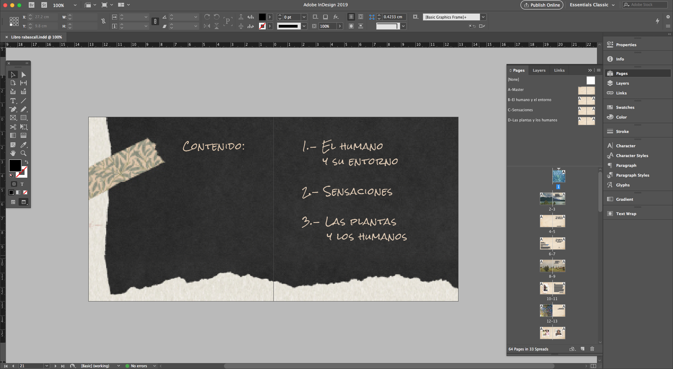
Task: Switch to the Hand tool
Action: point(13,153)
